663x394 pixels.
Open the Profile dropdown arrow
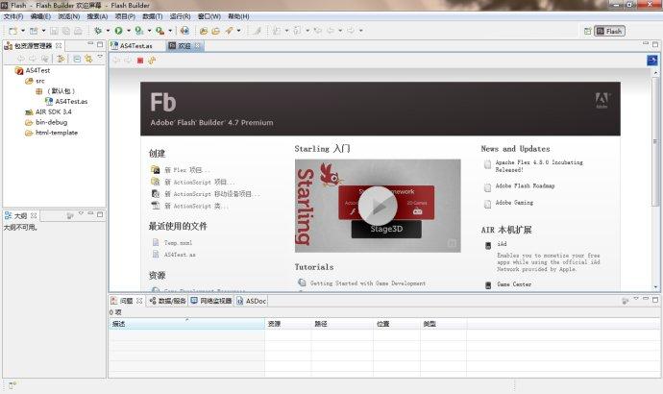click(149, 31)
